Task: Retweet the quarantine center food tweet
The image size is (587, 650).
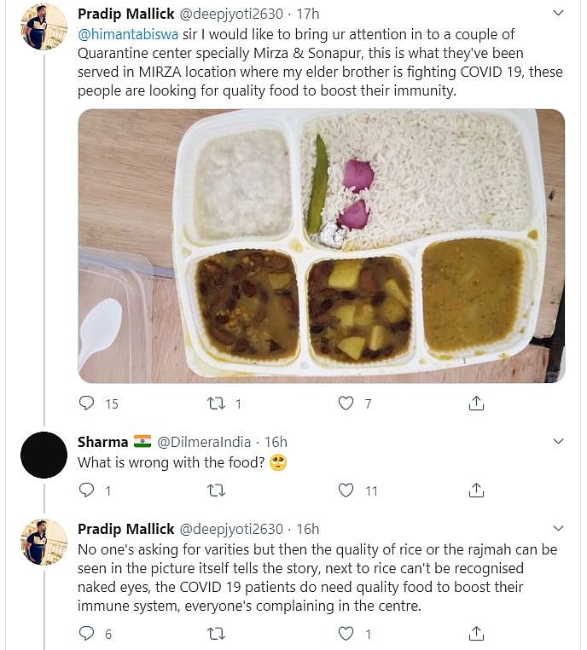Action: (x=216, y=403)
